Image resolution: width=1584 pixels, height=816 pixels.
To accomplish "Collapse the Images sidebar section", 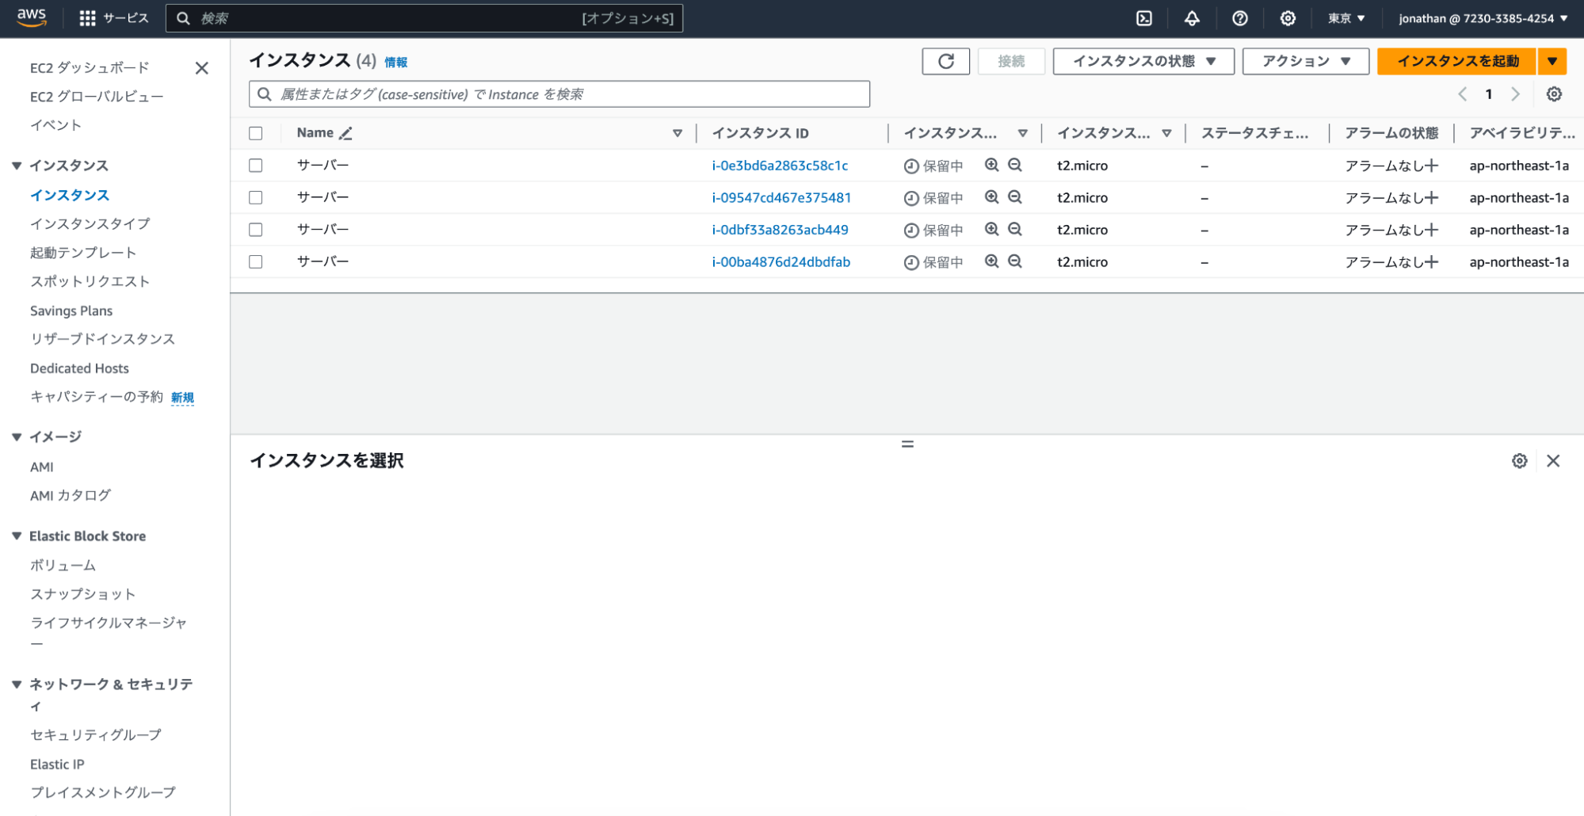I will click(x=17, y=437).
